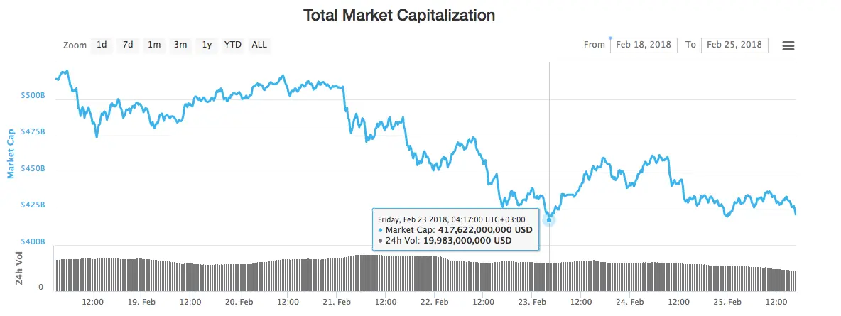Click the 21. Feb x-axis tick label
This screenshot has height=316, width=841.
click(336, 302)
